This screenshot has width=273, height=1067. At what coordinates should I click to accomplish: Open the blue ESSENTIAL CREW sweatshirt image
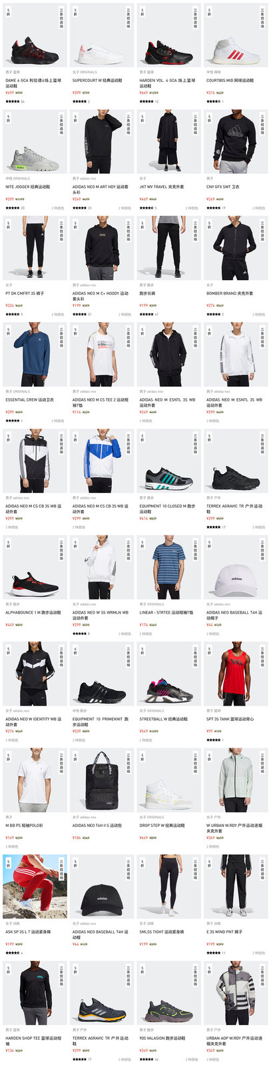click(x=35, y=355)
